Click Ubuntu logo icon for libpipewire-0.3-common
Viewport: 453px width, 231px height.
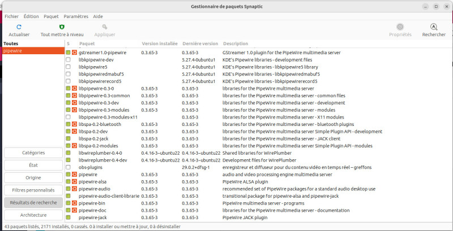pos(74,95)
